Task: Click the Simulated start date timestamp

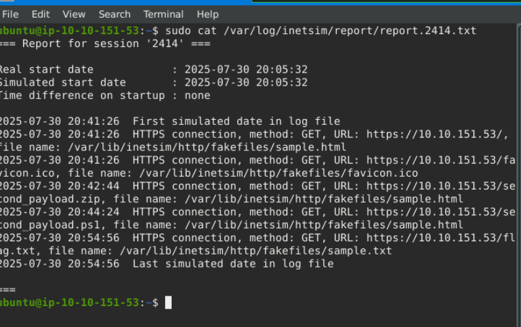Action: [246, 82]
